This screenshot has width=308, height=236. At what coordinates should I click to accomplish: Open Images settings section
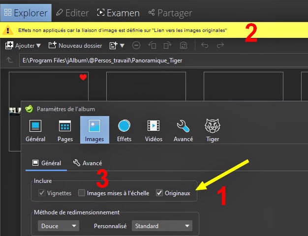coord(94,130)
